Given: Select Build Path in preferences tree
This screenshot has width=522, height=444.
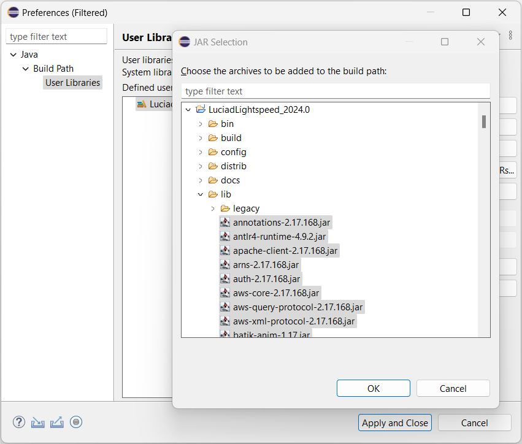Looking at the screenshot, I should coord(53,69).
